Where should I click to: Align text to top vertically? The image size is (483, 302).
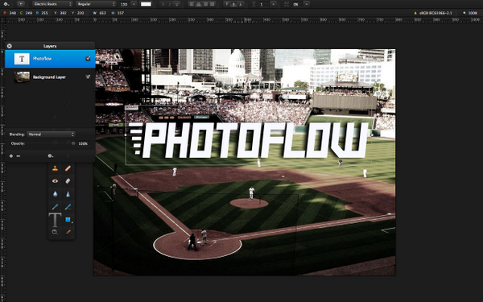tap(227, 4)
